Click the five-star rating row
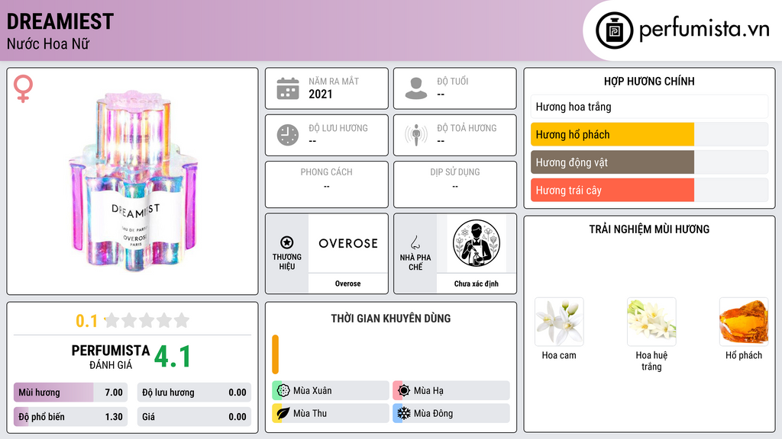The image size is (782, 439). tap(147, 321)
